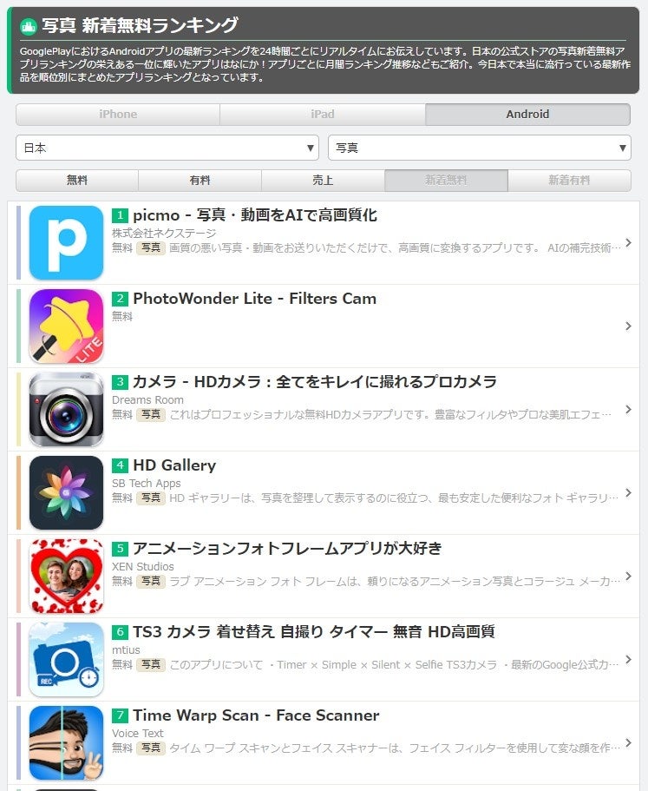Screen dimensions: 648x791
Task: Click the rank 2 green badge
Action: (120, 299)
